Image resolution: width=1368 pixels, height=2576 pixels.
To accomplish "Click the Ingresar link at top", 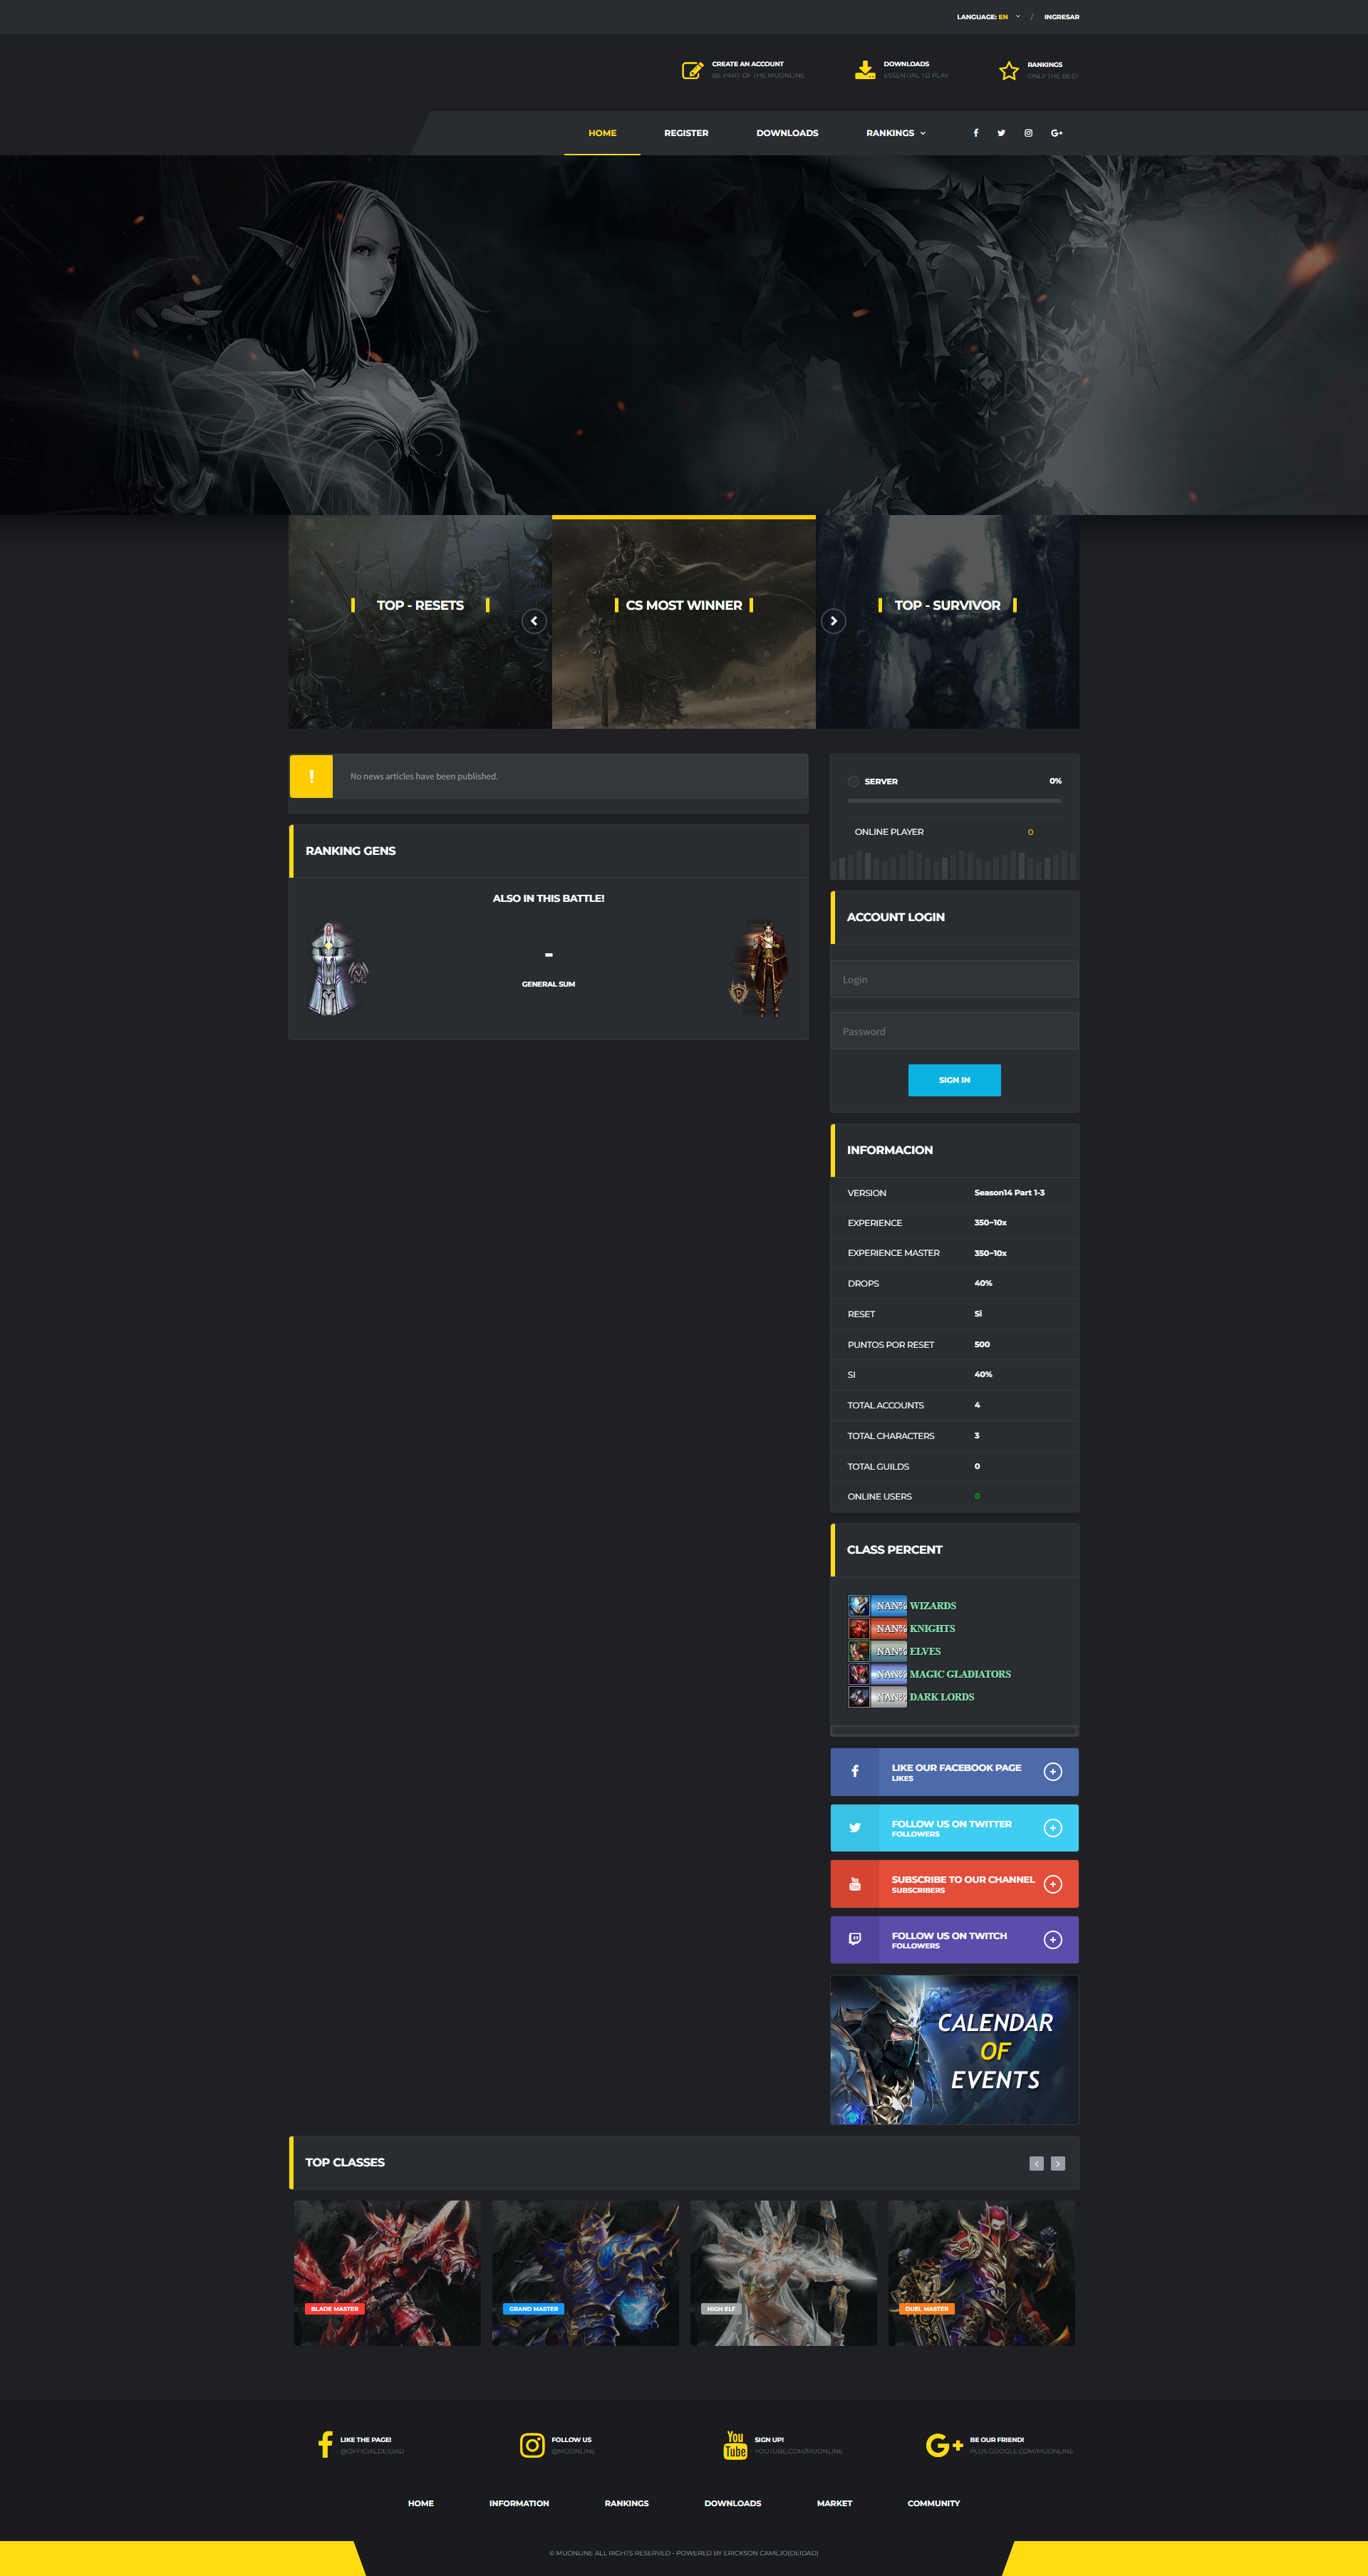I will (x=1061, y=17).
